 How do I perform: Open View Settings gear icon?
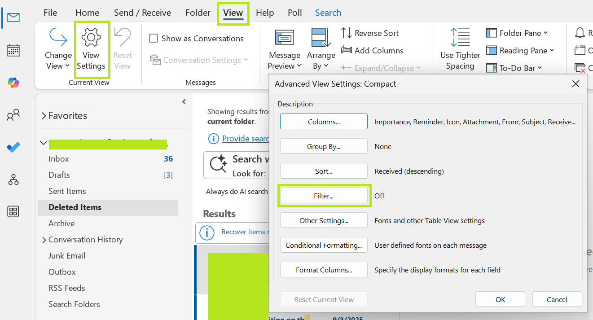[x=91, y=38]
